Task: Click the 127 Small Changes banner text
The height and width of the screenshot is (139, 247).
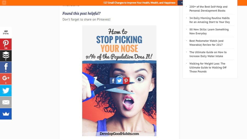Action: 139,3
